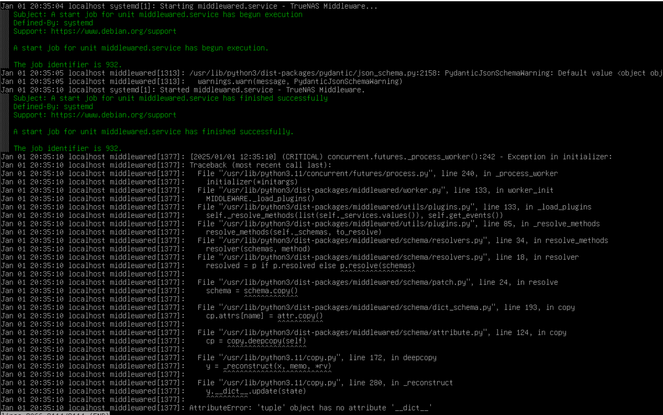Click the message "'tuple' object has no attribute '__dict__'"
The height and width of the screenshot is (415, 663).
(x=344, y=408)
